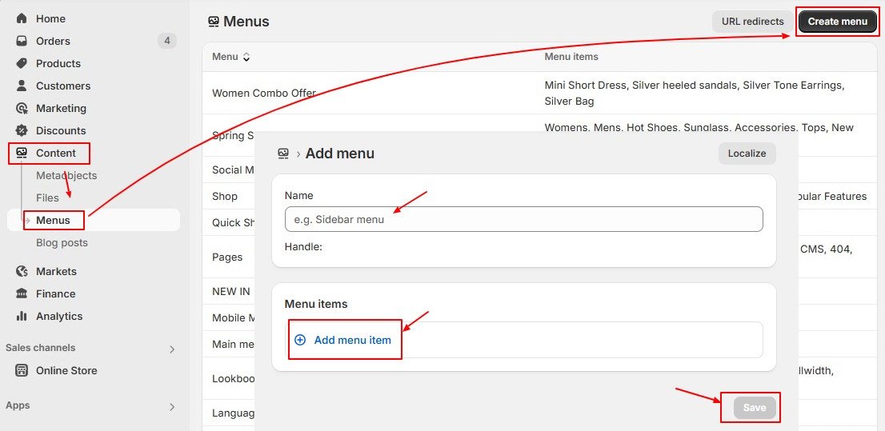The width and height of the screenshot is (885, 431).
Task: Open Blog posts under Content
Action: click(62, 242)
